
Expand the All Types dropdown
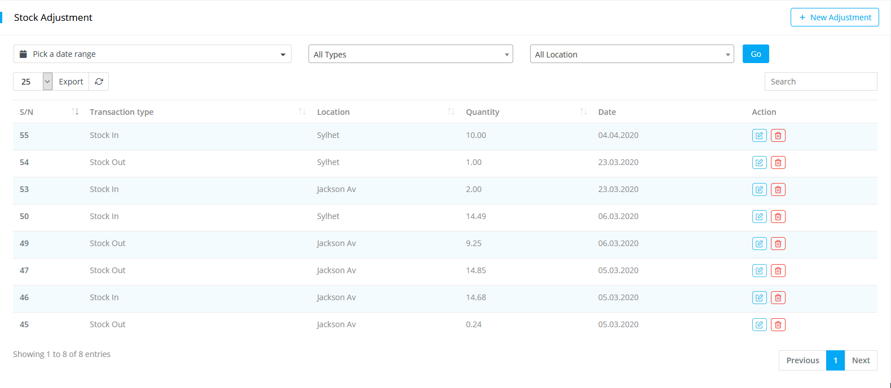[411, 54]
